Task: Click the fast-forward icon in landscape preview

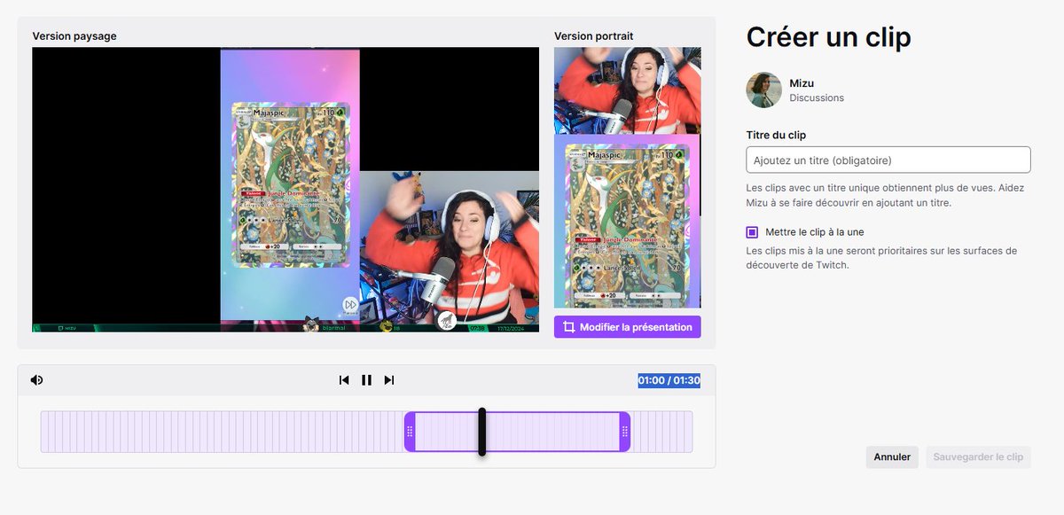Action: click(350, 305)
